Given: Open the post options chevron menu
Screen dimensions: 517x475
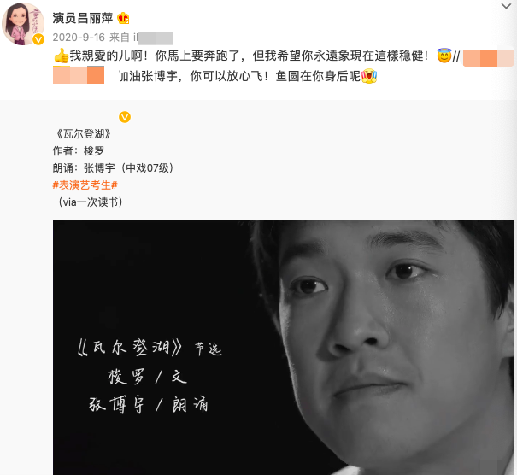Looking at the screenshot, I should coord(506,6).
